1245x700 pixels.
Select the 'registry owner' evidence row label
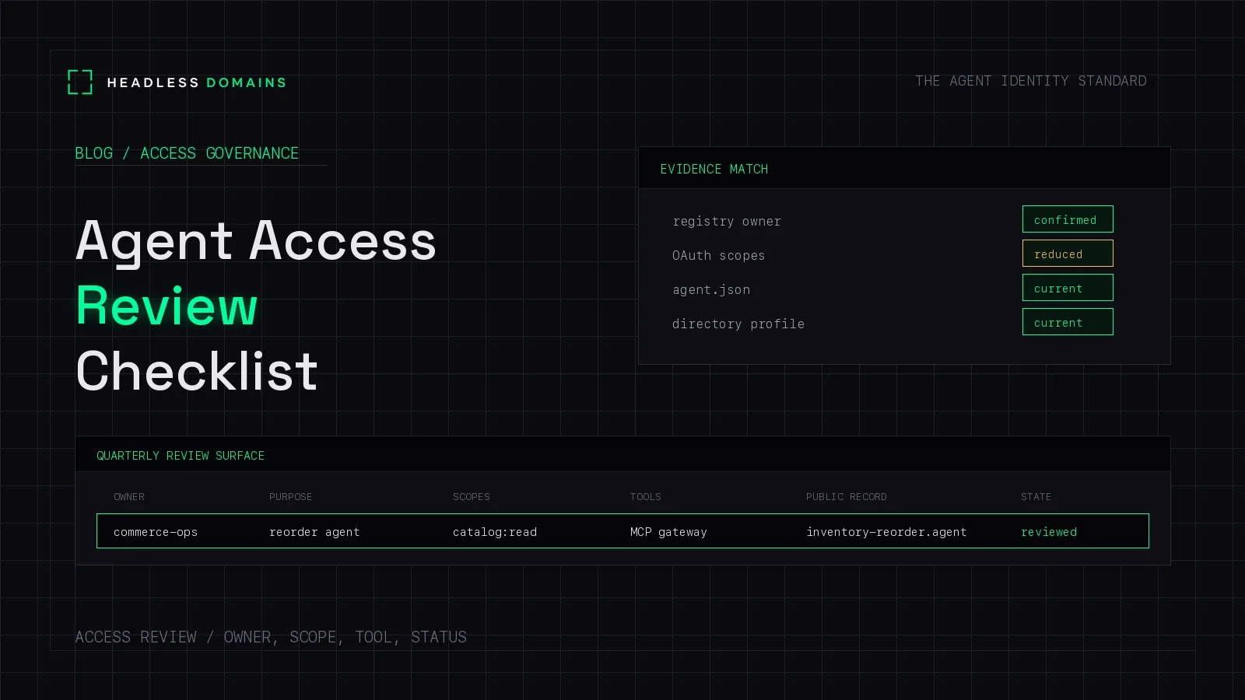pos(727,222)
